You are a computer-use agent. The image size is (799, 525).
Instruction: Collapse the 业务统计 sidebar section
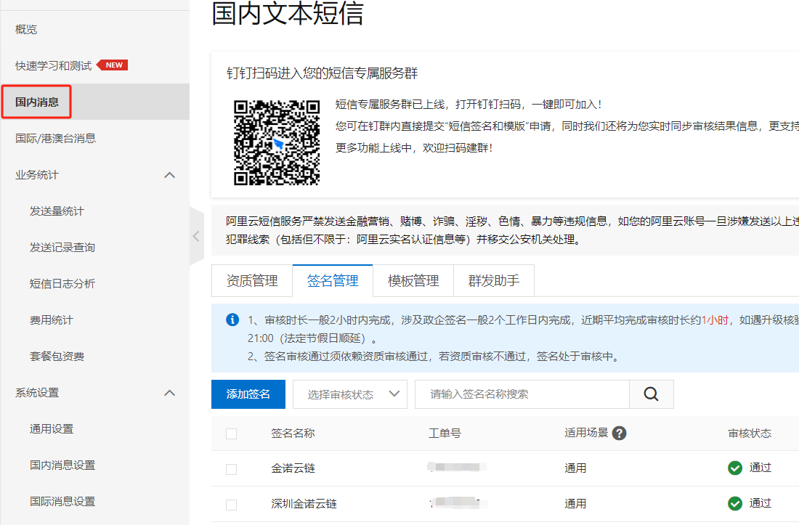click(x=170, y=175)
